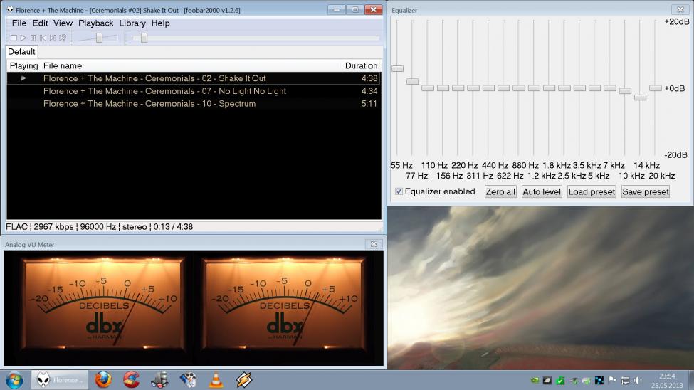Click the now-playing arrow indicator
The width and height of the screenshot is (694, 390).
click(x=24, y=78)
